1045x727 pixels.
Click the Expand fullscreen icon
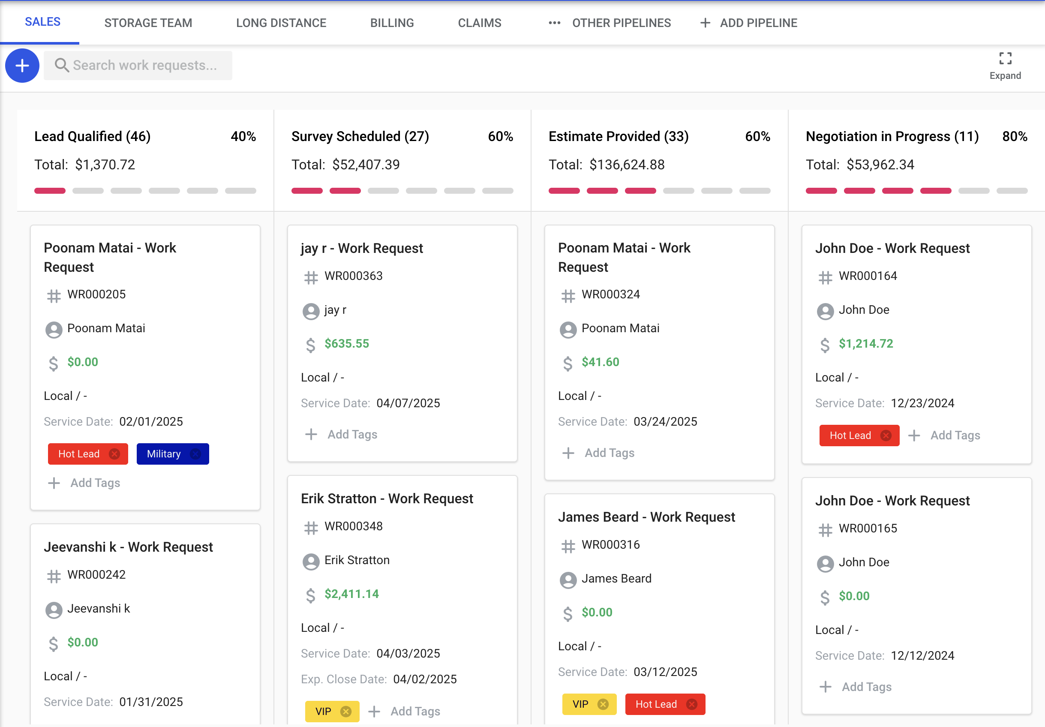1005,59
